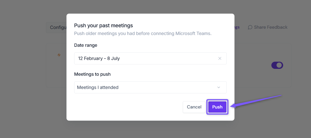This screenshot has width=311, height=138.
Task: Click the speech bubble feedback icon
Action: (x=250, y=27)
